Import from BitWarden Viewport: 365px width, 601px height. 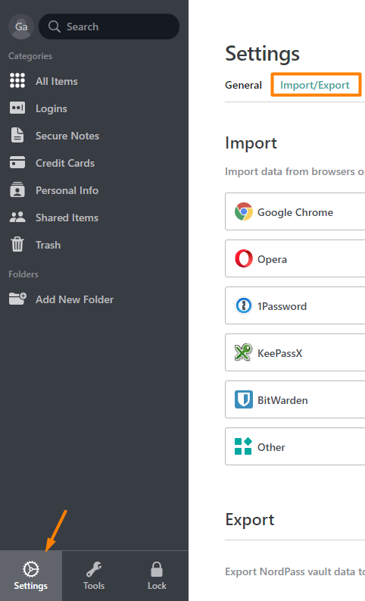pyautogui.click(x=295, y=399)
